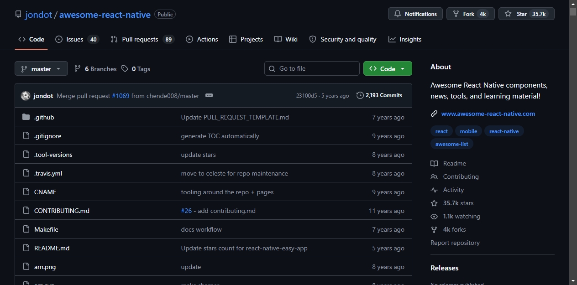The width and height of the screenshot is (577, 285).
Task: Switch to the Wiki tab
Action: [286, 39]
